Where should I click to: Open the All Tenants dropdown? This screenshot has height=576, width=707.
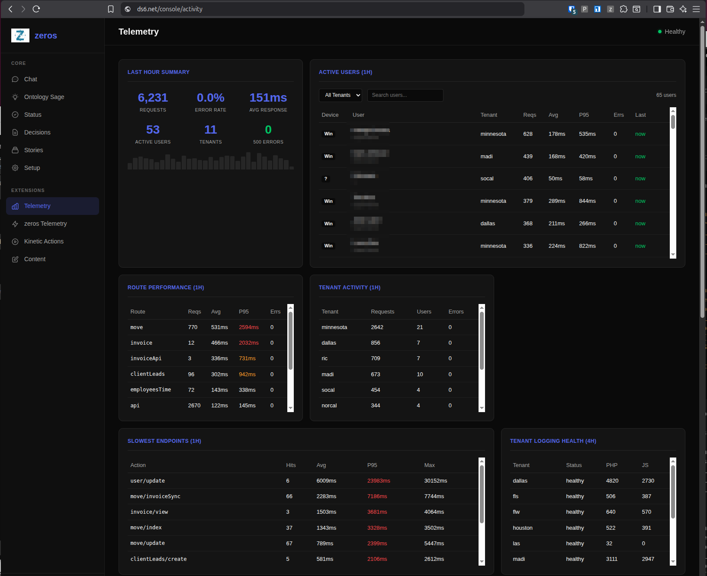point(340,95)
